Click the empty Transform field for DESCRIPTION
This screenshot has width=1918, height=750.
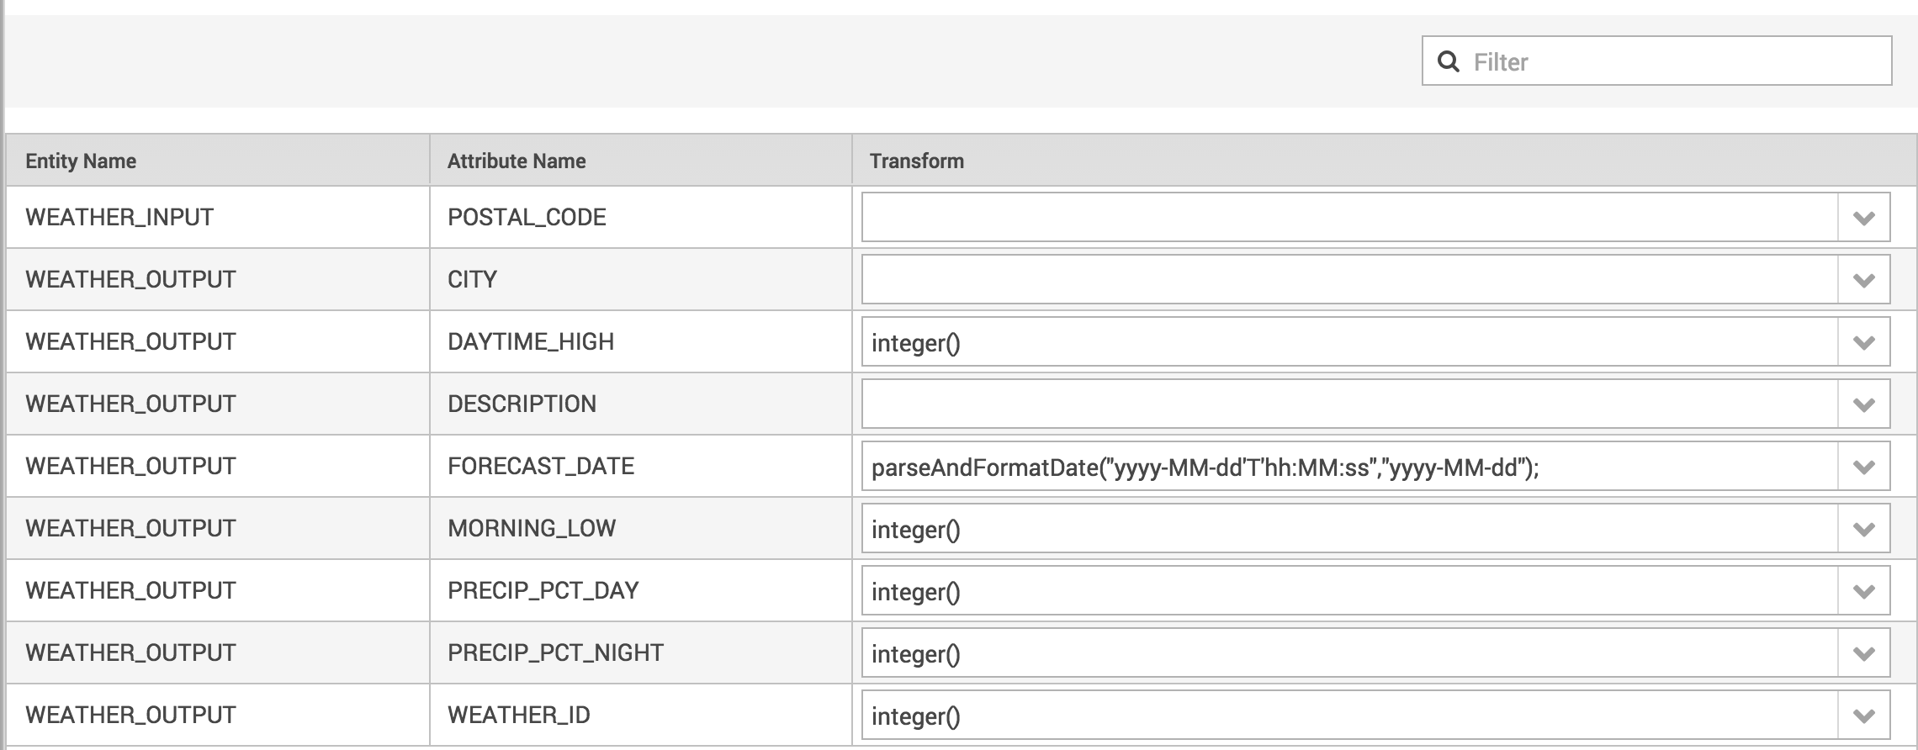coord(1349,404)
